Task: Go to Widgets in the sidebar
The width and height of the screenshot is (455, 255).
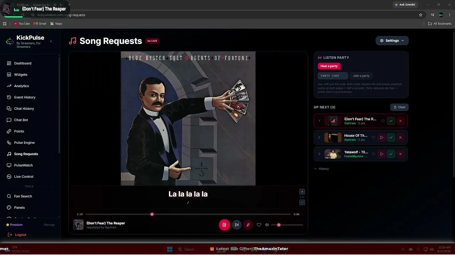Action: tap(21, 75)
